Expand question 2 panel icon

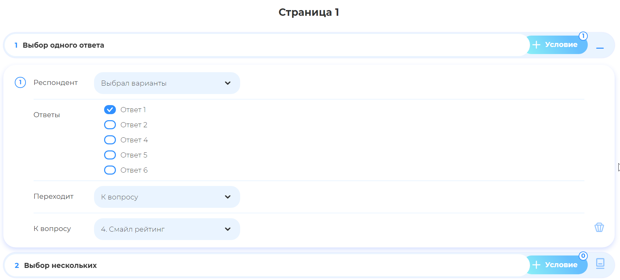(x=600, y=263)
